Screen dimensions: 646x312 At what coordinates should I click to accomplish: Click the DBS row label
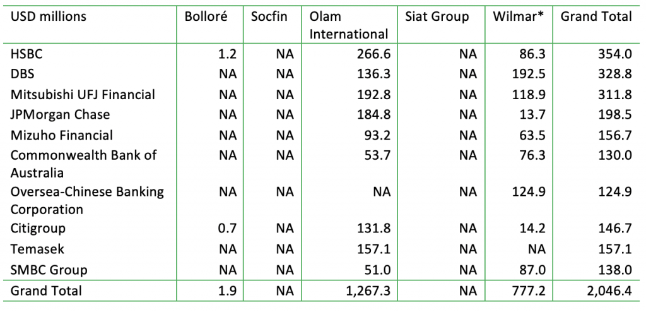click(23, 75)
